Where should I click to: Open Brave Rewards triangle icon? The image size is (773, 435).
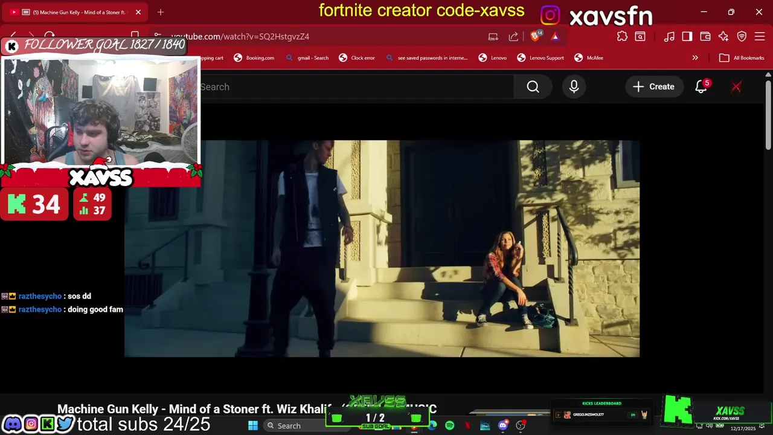point(555,36)
